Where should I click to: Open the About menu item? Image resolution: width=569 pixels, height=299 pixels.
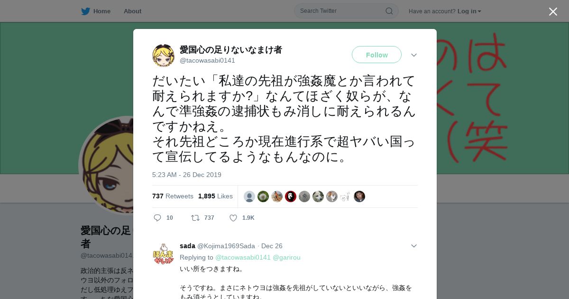(x=132, y=11)
